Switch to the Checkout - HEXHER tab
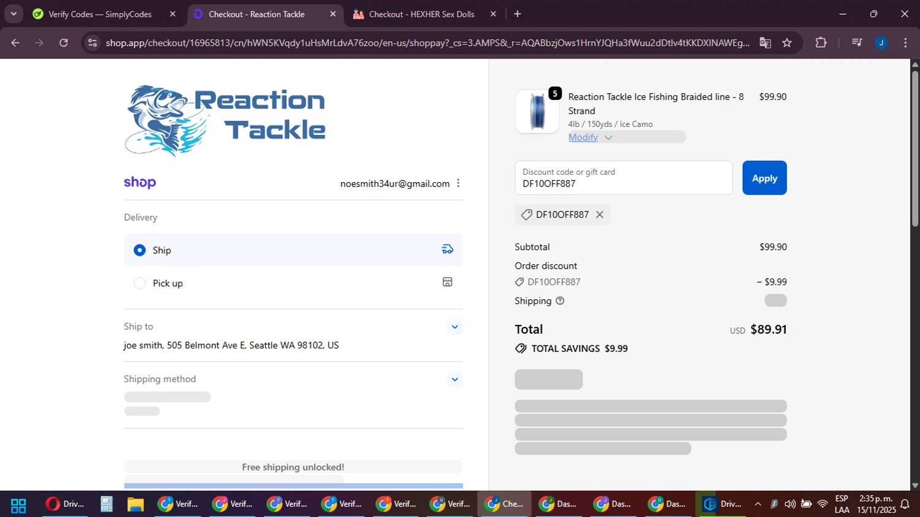920x517 pixels. point(421,14)
